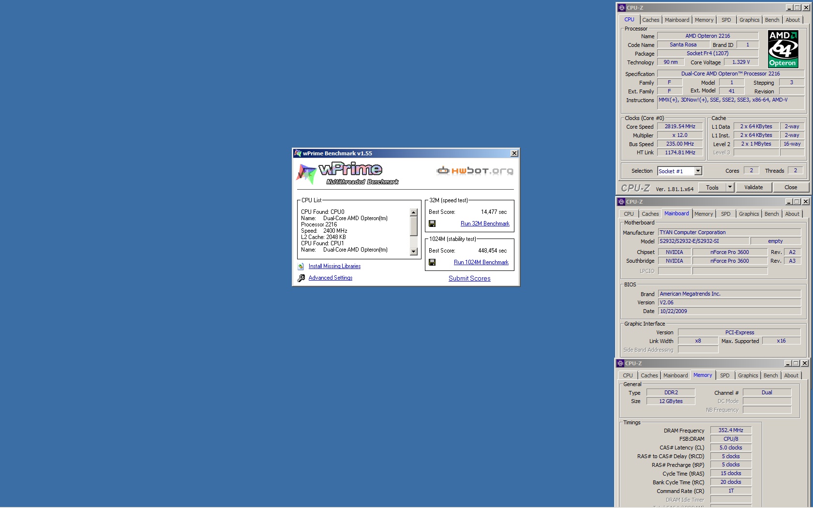Click the Close button in top CPU-Z

pos(791,187)
